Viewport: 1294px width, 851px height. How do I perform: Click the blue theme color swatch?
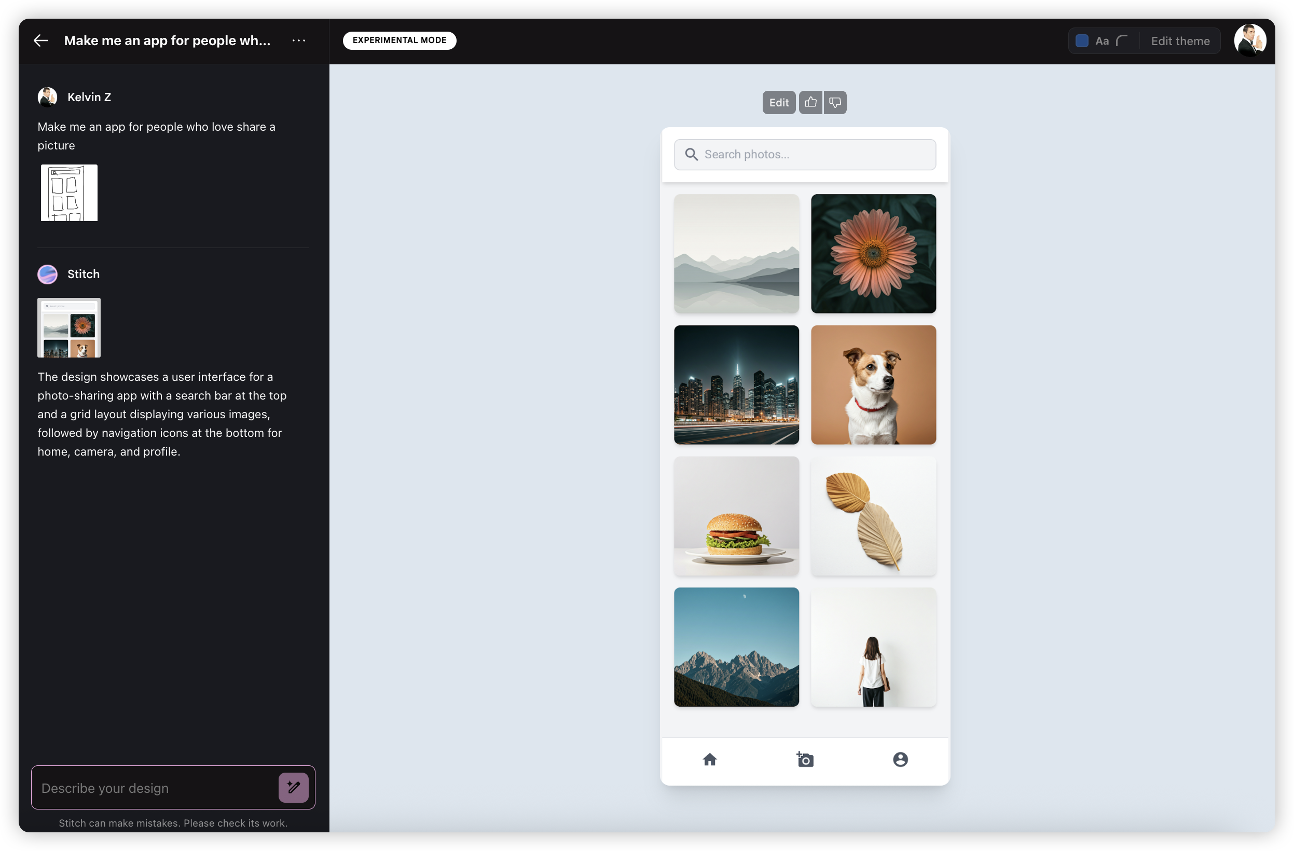click(x=1081, y=41)
